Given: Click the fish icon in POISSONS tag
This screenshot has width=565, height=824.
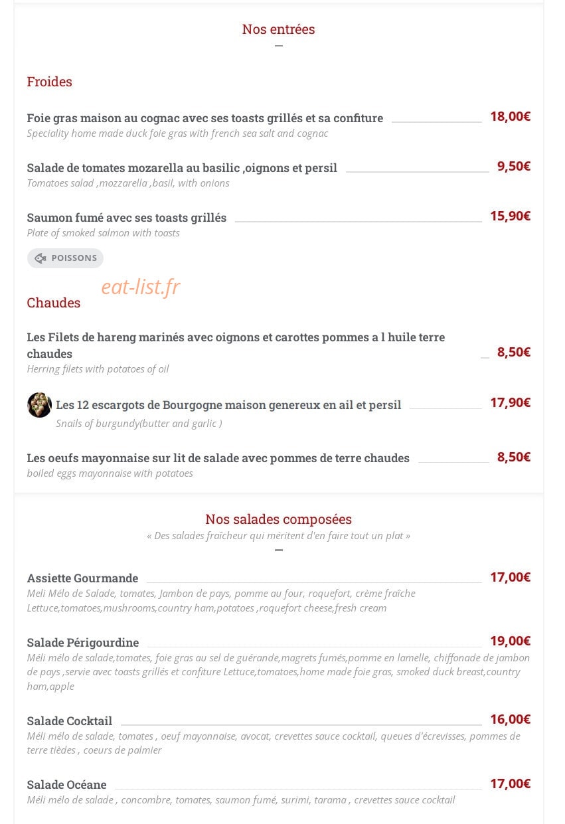Looking at the screenshot, I should [x=40, y=258].
